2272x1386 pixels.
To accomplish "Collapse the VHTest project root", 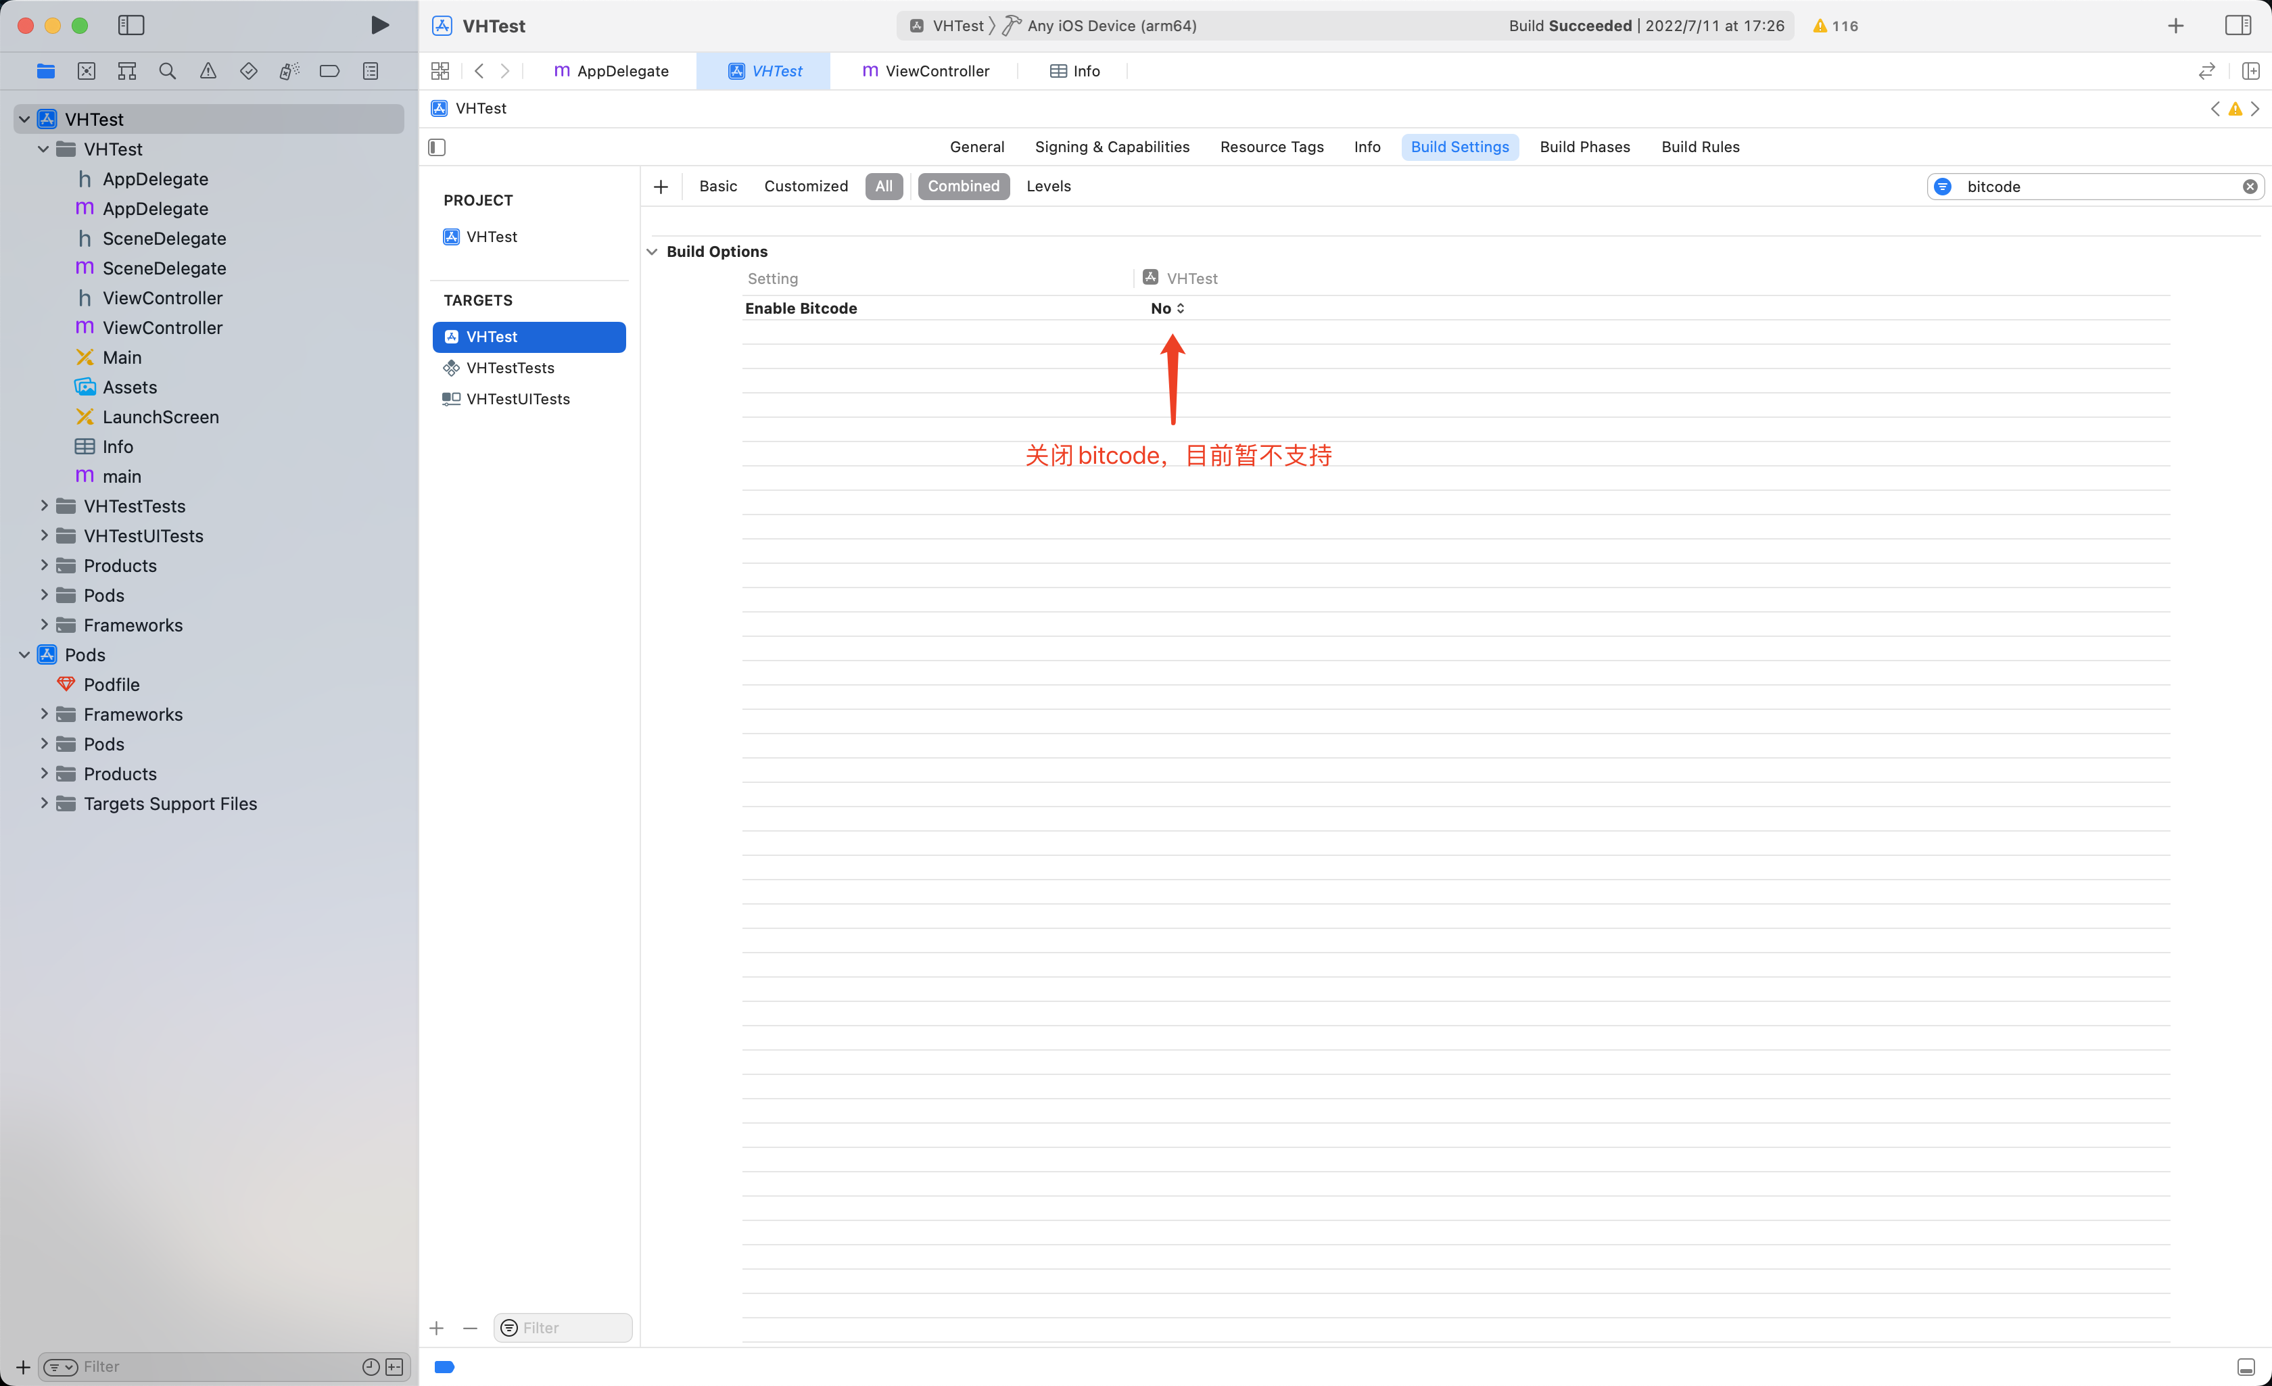I will tap(24, 119).
